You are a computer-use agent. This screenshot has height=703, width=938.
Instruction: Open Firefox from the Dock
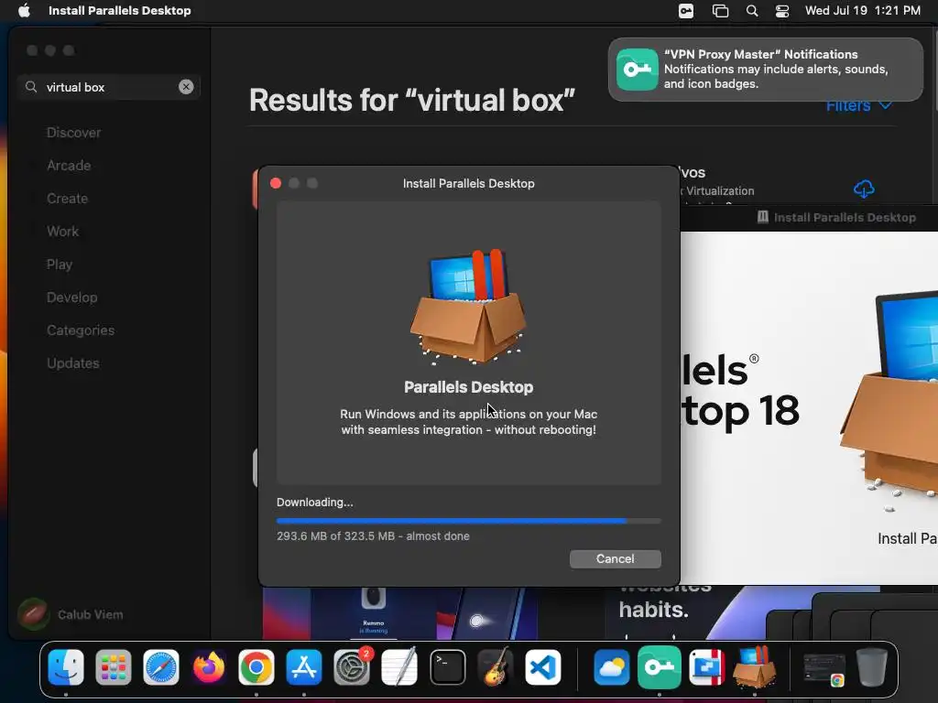(209, 667)
